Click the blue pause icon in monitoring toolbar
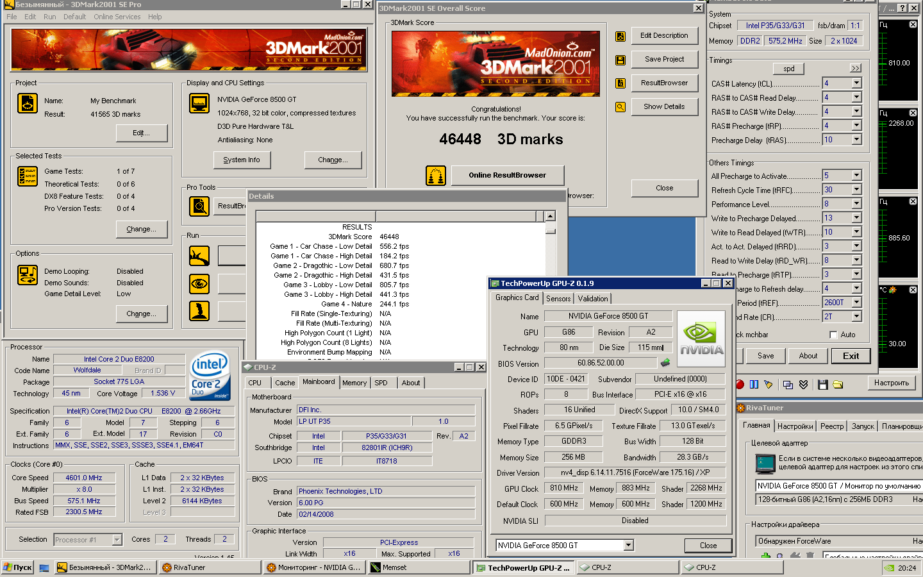 754,384
